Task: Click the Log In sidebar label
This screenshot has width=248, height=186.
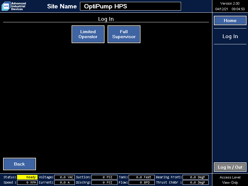Action: point(230,36)
